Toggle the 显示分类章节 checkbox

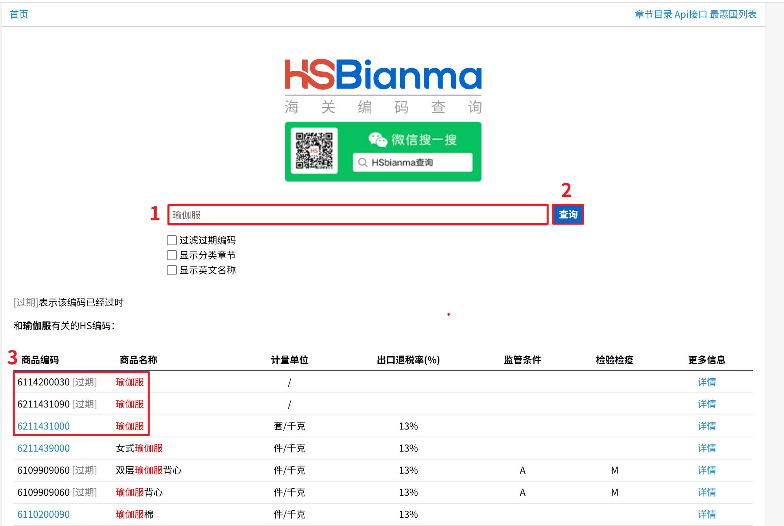(172, 255)
